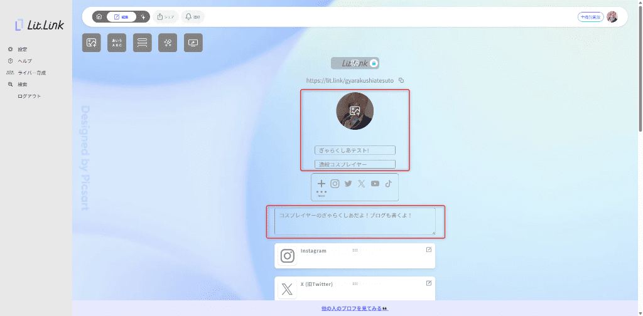Toggle the lock on the Lit.Link logo

[x=374, y=63]
